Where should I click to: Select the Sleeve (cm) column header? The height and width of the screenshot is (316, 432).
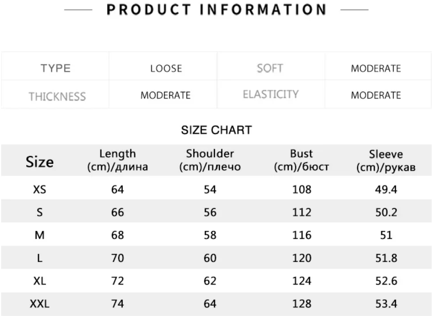[x=386, y=160]
